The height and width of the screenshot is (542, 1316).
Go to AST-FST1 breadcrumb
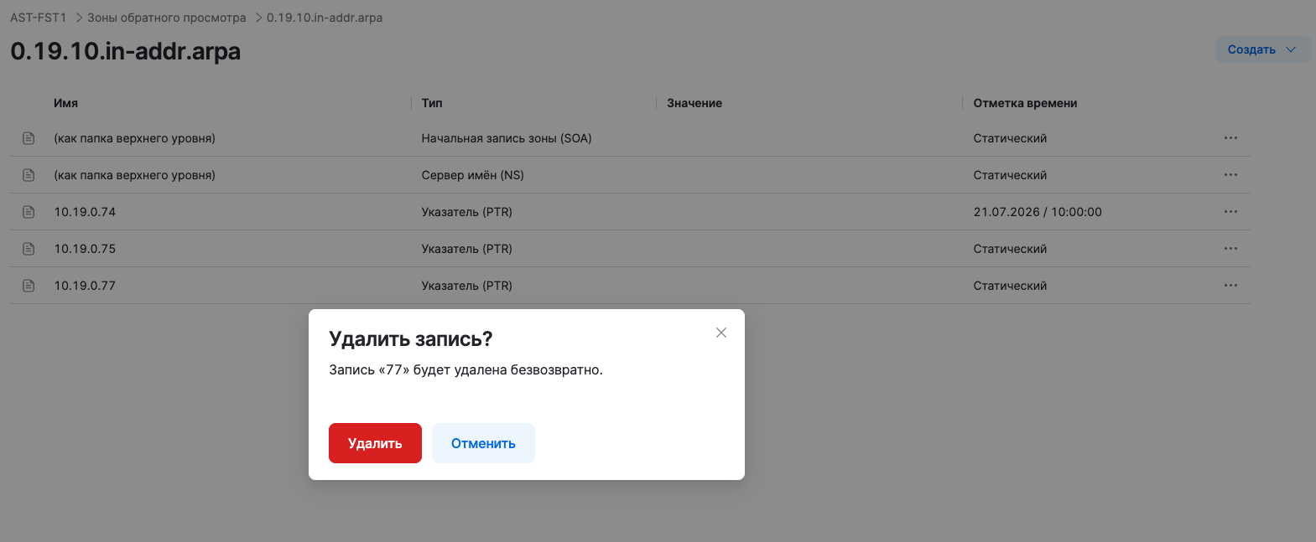[x=39, y=18]
